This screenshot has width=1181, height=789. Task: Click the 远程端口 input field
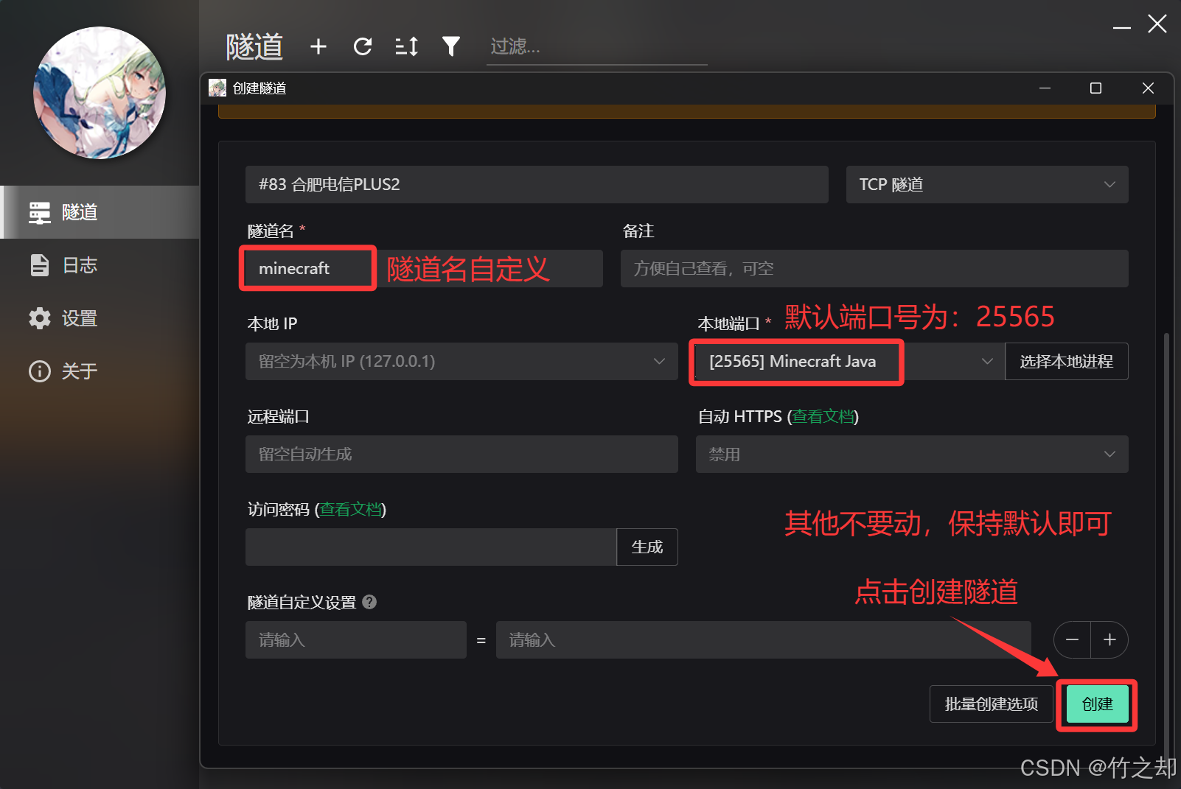point(461,454)
